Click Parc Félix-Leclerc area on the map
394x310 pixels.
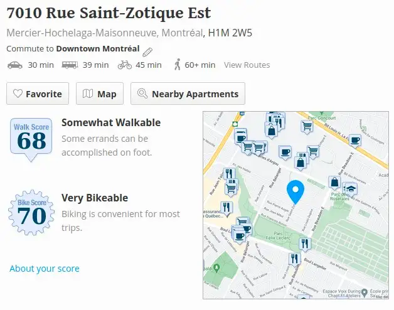point(278,235)
